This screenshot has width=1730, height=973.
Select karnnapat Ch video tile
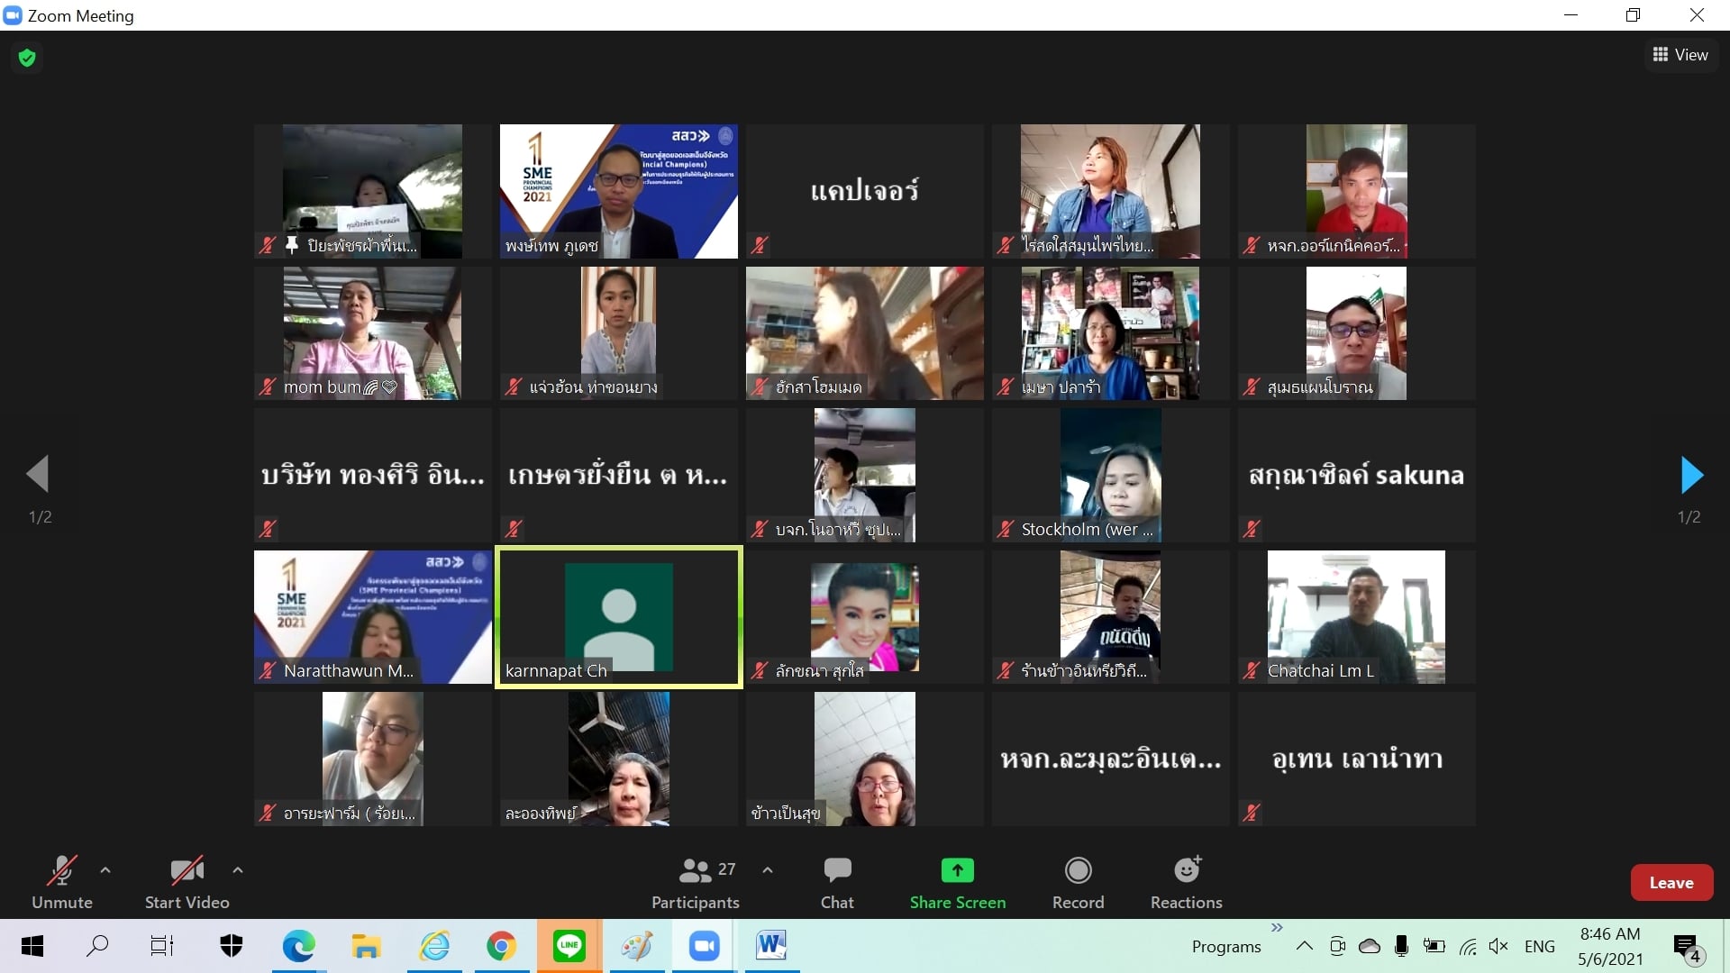point(619,617)
